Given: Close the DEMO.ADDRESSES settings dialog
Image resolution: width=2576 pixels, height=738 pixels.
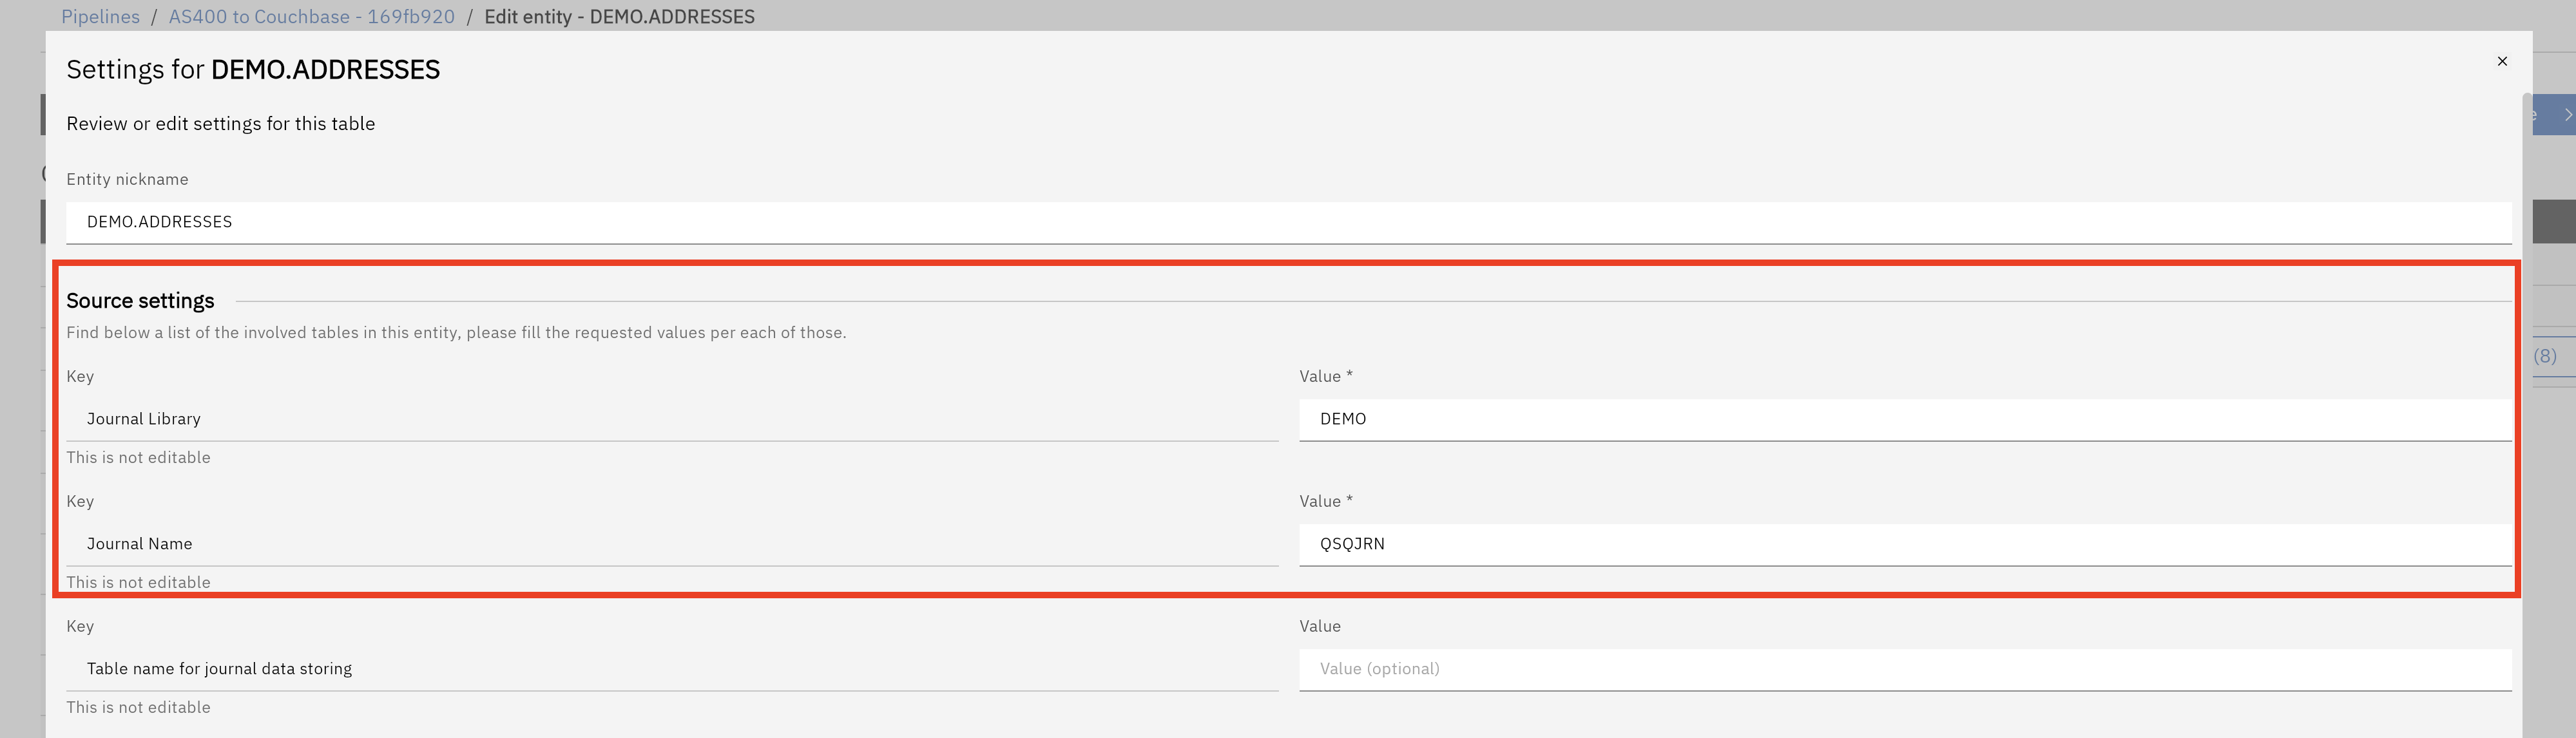Looking at the screenshot, I should [x=2502, y=62].
